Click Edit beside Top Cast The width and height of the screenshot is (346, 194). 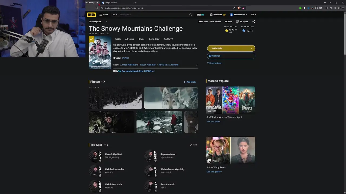[x=193, y=145]
